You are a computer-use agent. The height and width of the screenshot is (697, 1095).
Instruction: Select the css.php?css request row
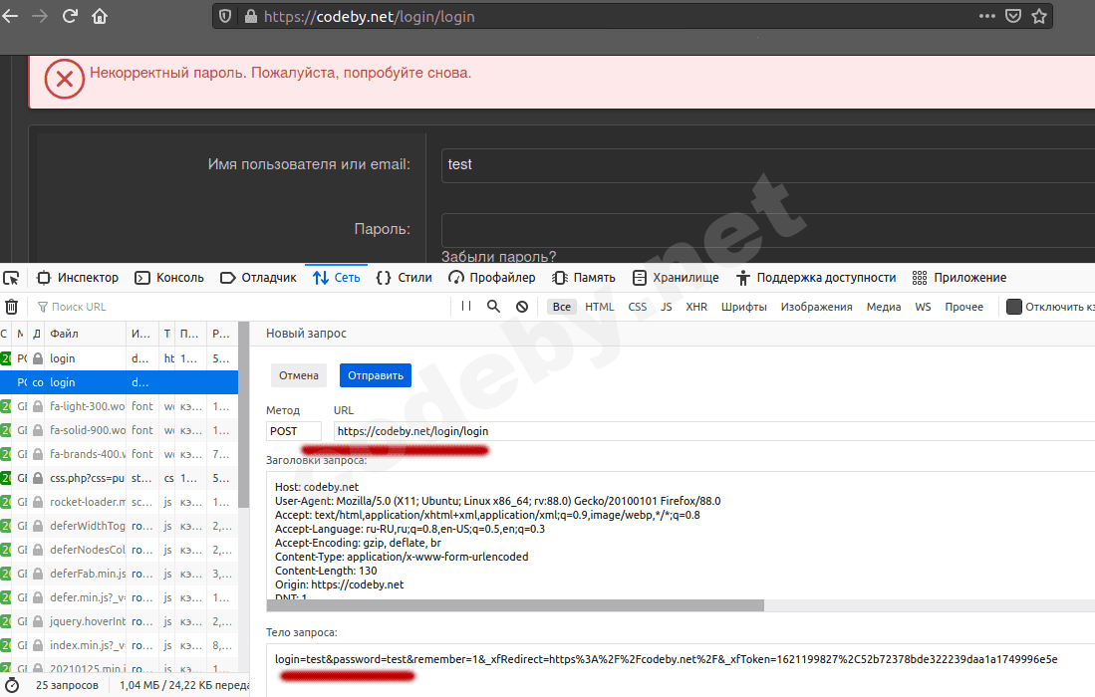click(x=119, y=478)
